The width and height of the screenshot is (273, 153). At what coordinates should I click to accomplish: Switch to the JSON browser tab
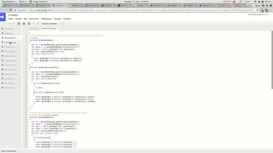107,6
